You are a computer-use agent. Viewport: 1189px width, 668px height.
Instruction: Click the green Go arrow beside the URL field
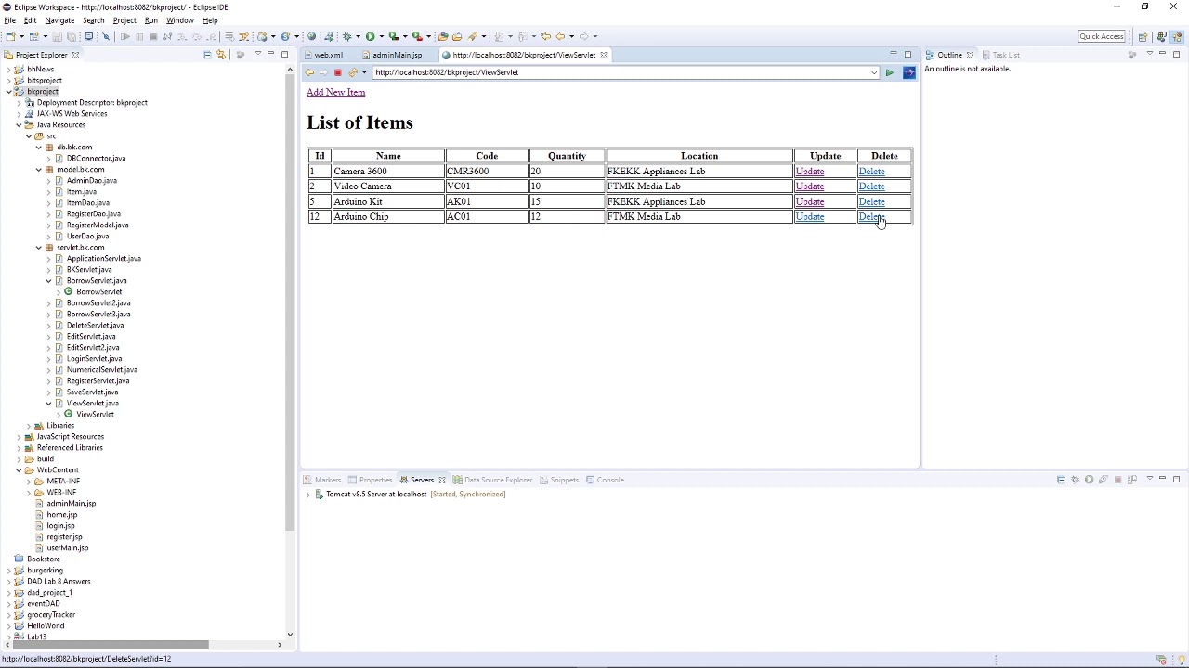pos(889,72)
